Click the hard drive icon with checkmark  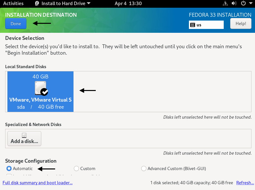(41, 88)
